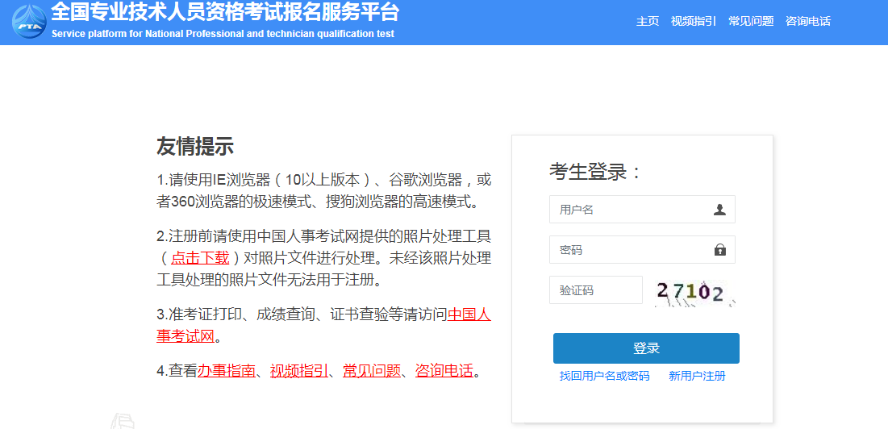Refresh the captcha image showing 27102
Image resolution: width=888 pixels, height=429 pixels.
click(695, 292)
